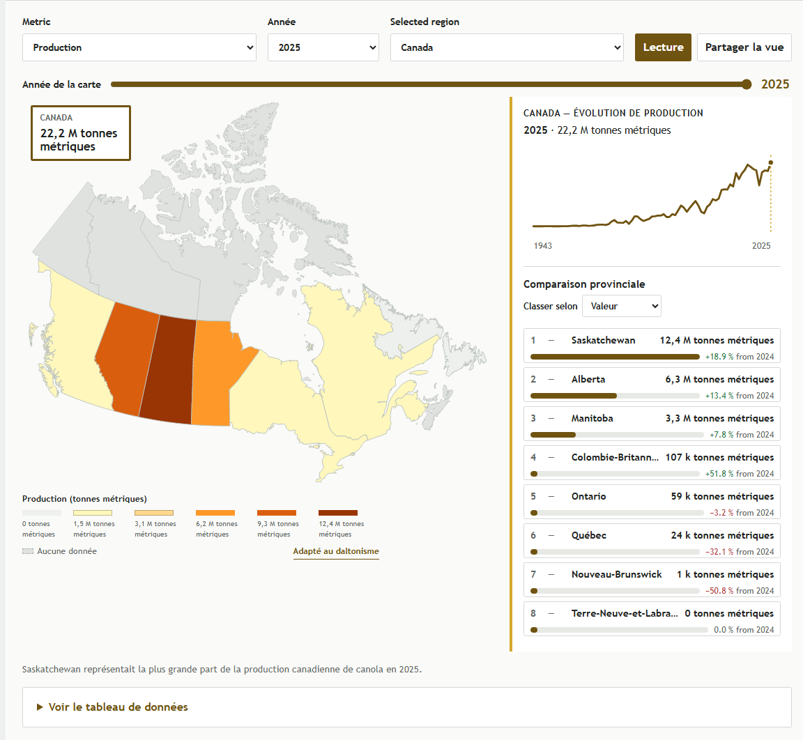This screenshot has height=740, width=803.
Task: Select Manitoba on the map
Action: [213, 373]
